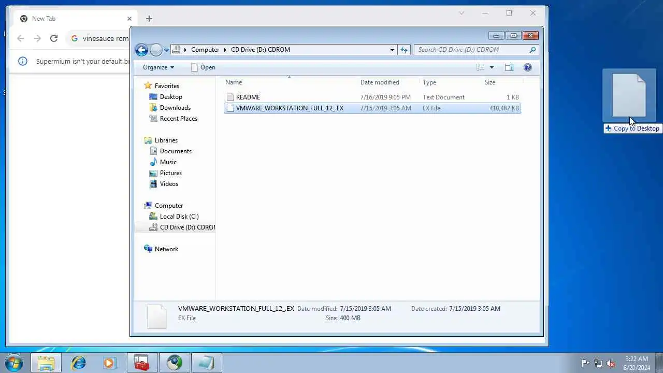Screen dimensions: 663x373
Task: Click the network tray icon
Action: point(598,363)
